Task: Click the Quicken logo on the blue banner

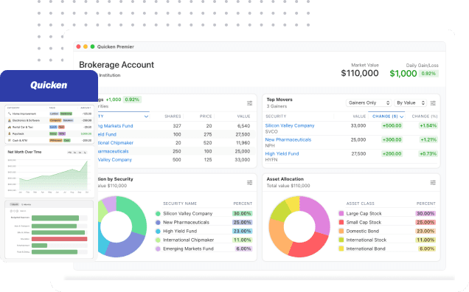Action: pyautogui.click(x=49, y=86)
